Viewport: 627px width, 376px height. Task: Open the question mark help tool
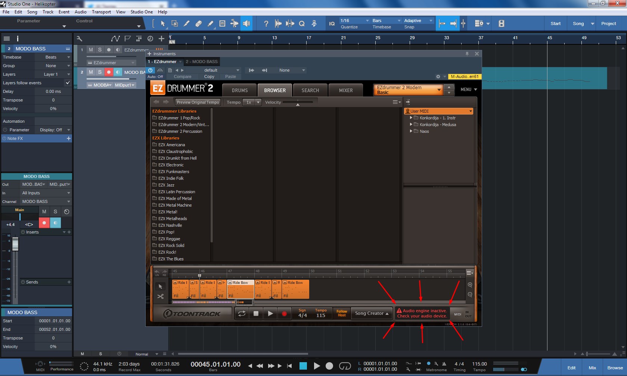(x=266, y=23)
